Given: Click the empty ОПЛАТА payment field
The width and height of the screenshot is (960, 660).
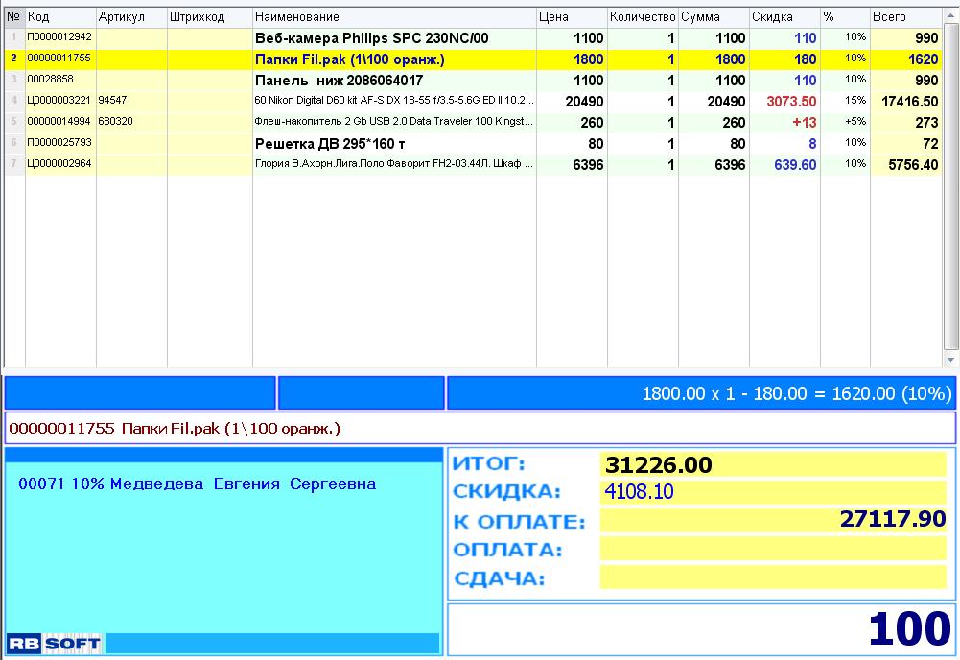Looking at the screenshot, I should (x=773, y=550).
